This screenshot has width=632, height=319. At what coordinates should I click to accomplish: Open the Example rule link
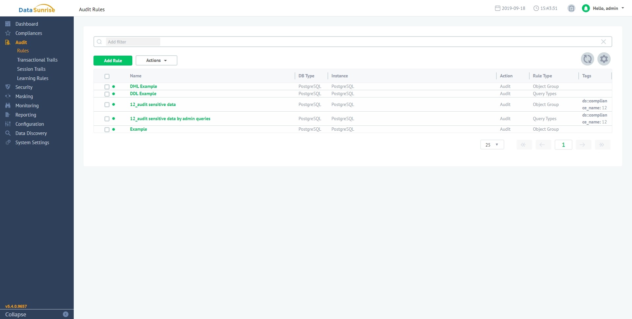139,129
